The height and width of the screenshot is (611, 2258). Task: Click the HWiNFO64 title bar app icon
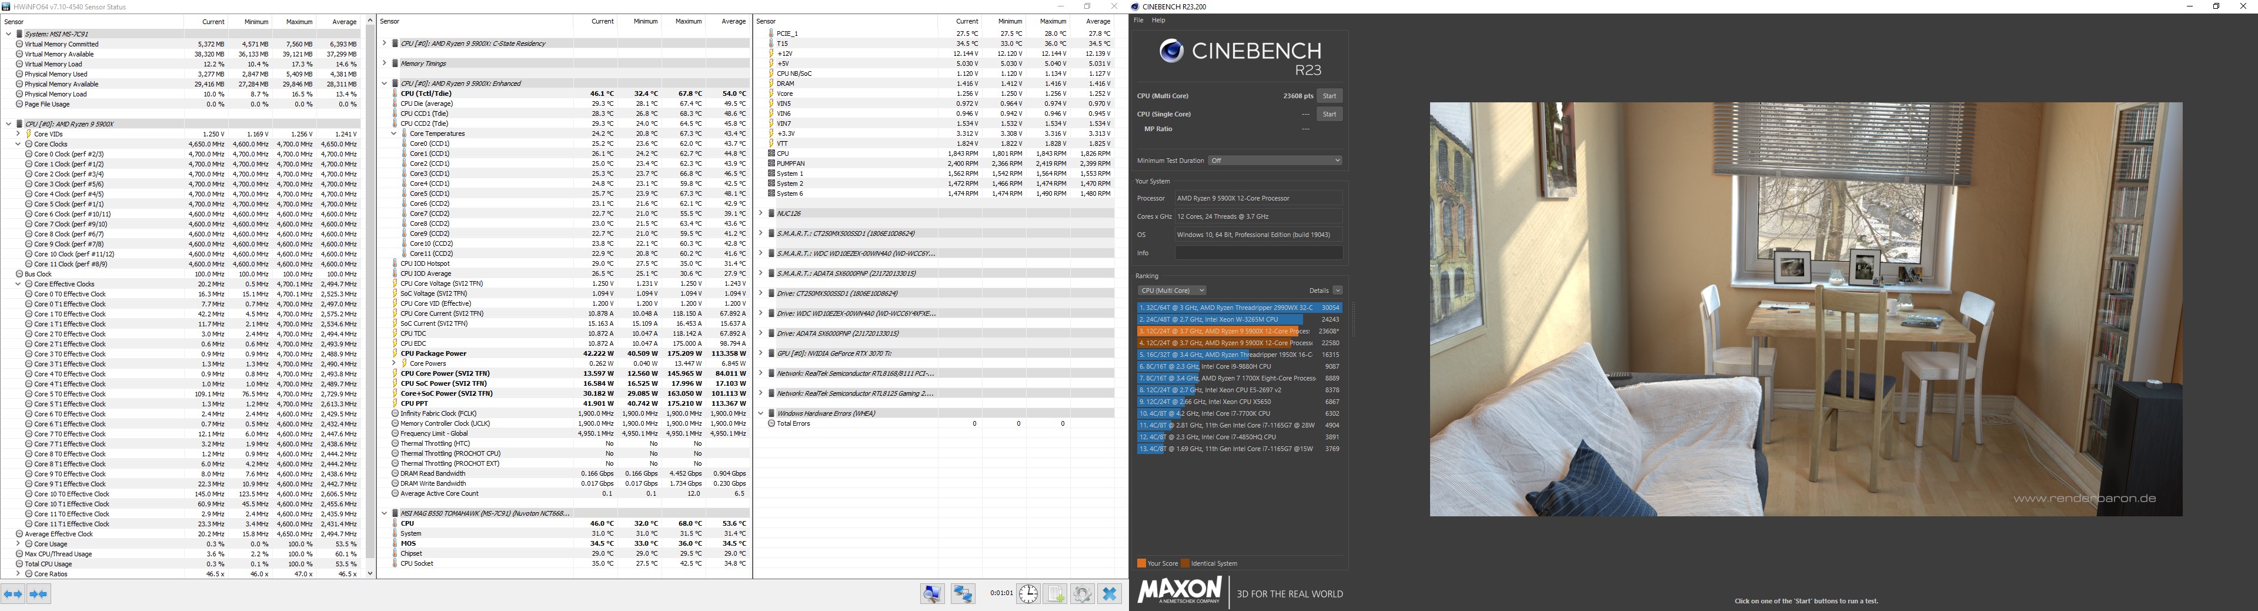click(7, 6)
